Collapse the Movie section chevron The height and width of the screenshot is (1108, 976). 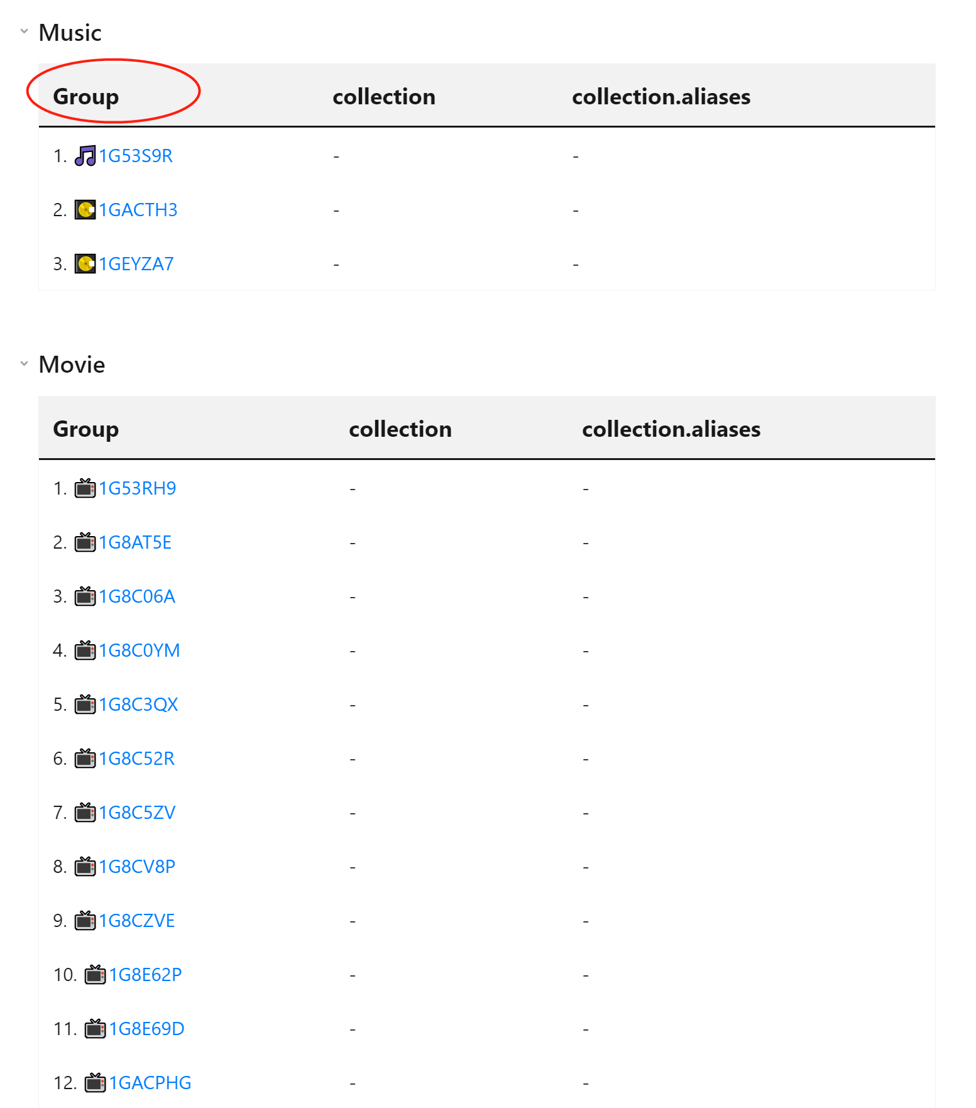pyautogui.click(x=23, y=363)
